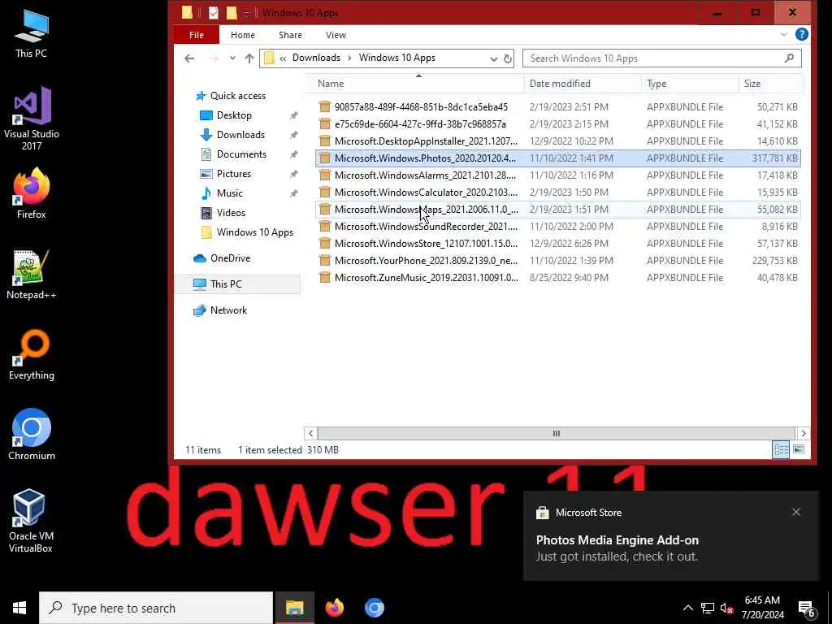Switch to Large icons view button
Viewport: 832px width, 624px height.
click(x=799, y=449)
